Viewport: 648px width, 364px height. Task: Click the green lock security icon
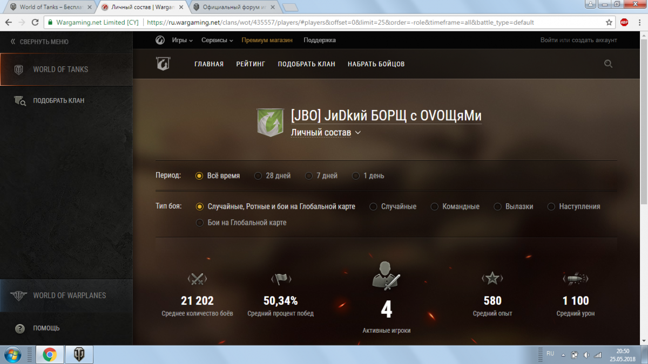(50, 23)
